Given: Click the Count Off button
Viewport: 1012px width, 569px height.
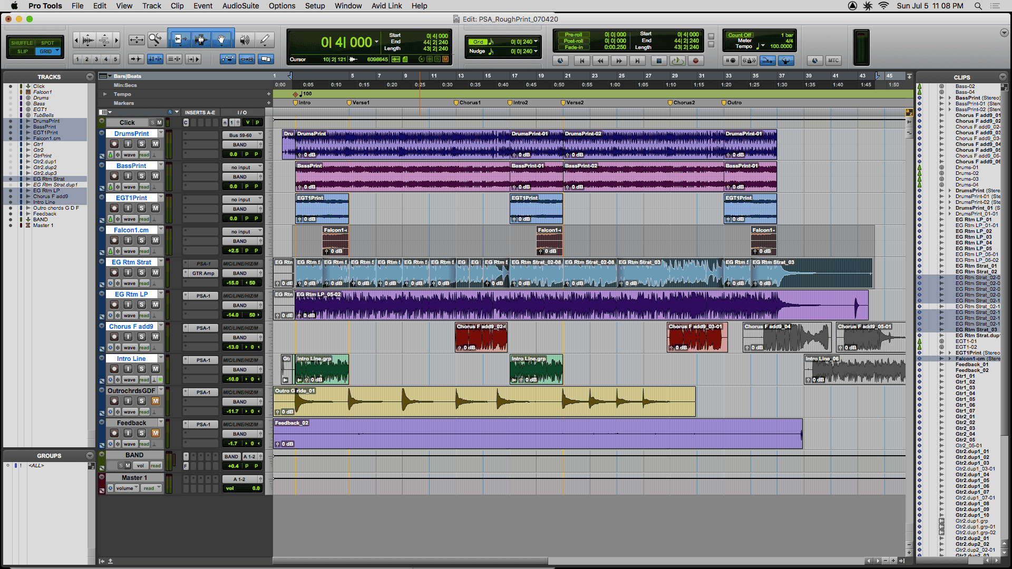Looking at the screenshot, I should 740,35.
